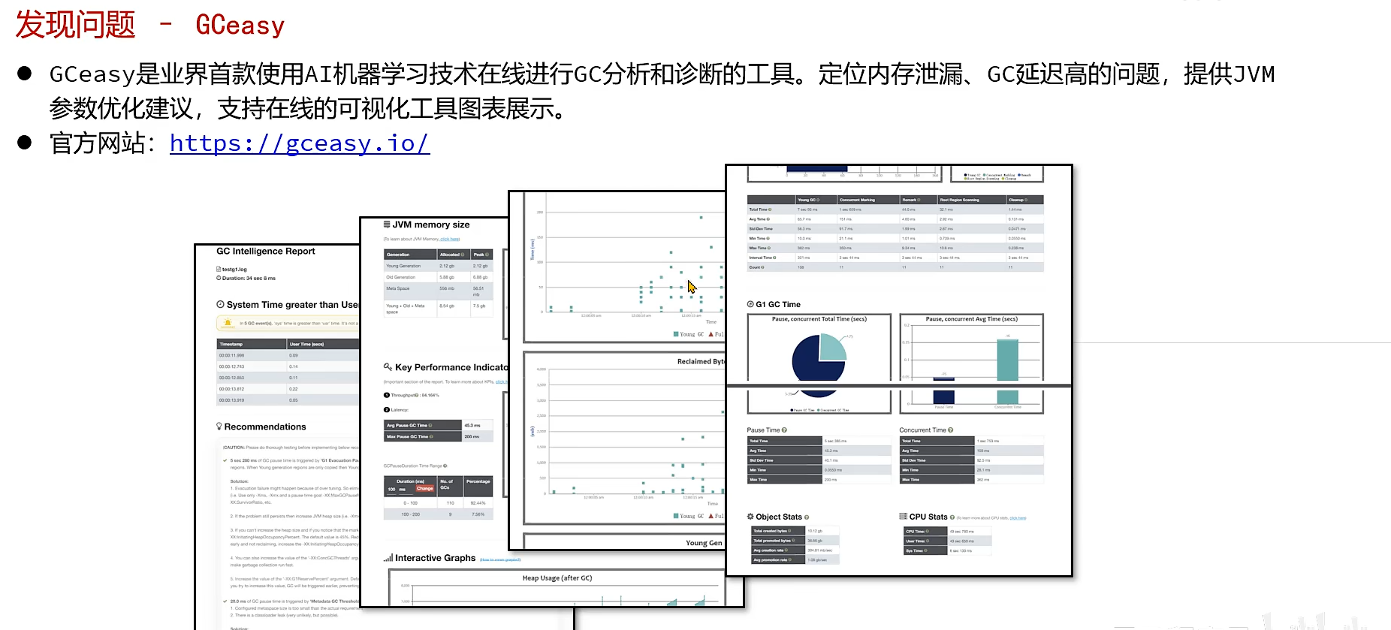Click the 'Total created bytes' row in Object Stats
Image resolution: width=1391 pixels, height=630 pixels.
click(x=795, y=531)
